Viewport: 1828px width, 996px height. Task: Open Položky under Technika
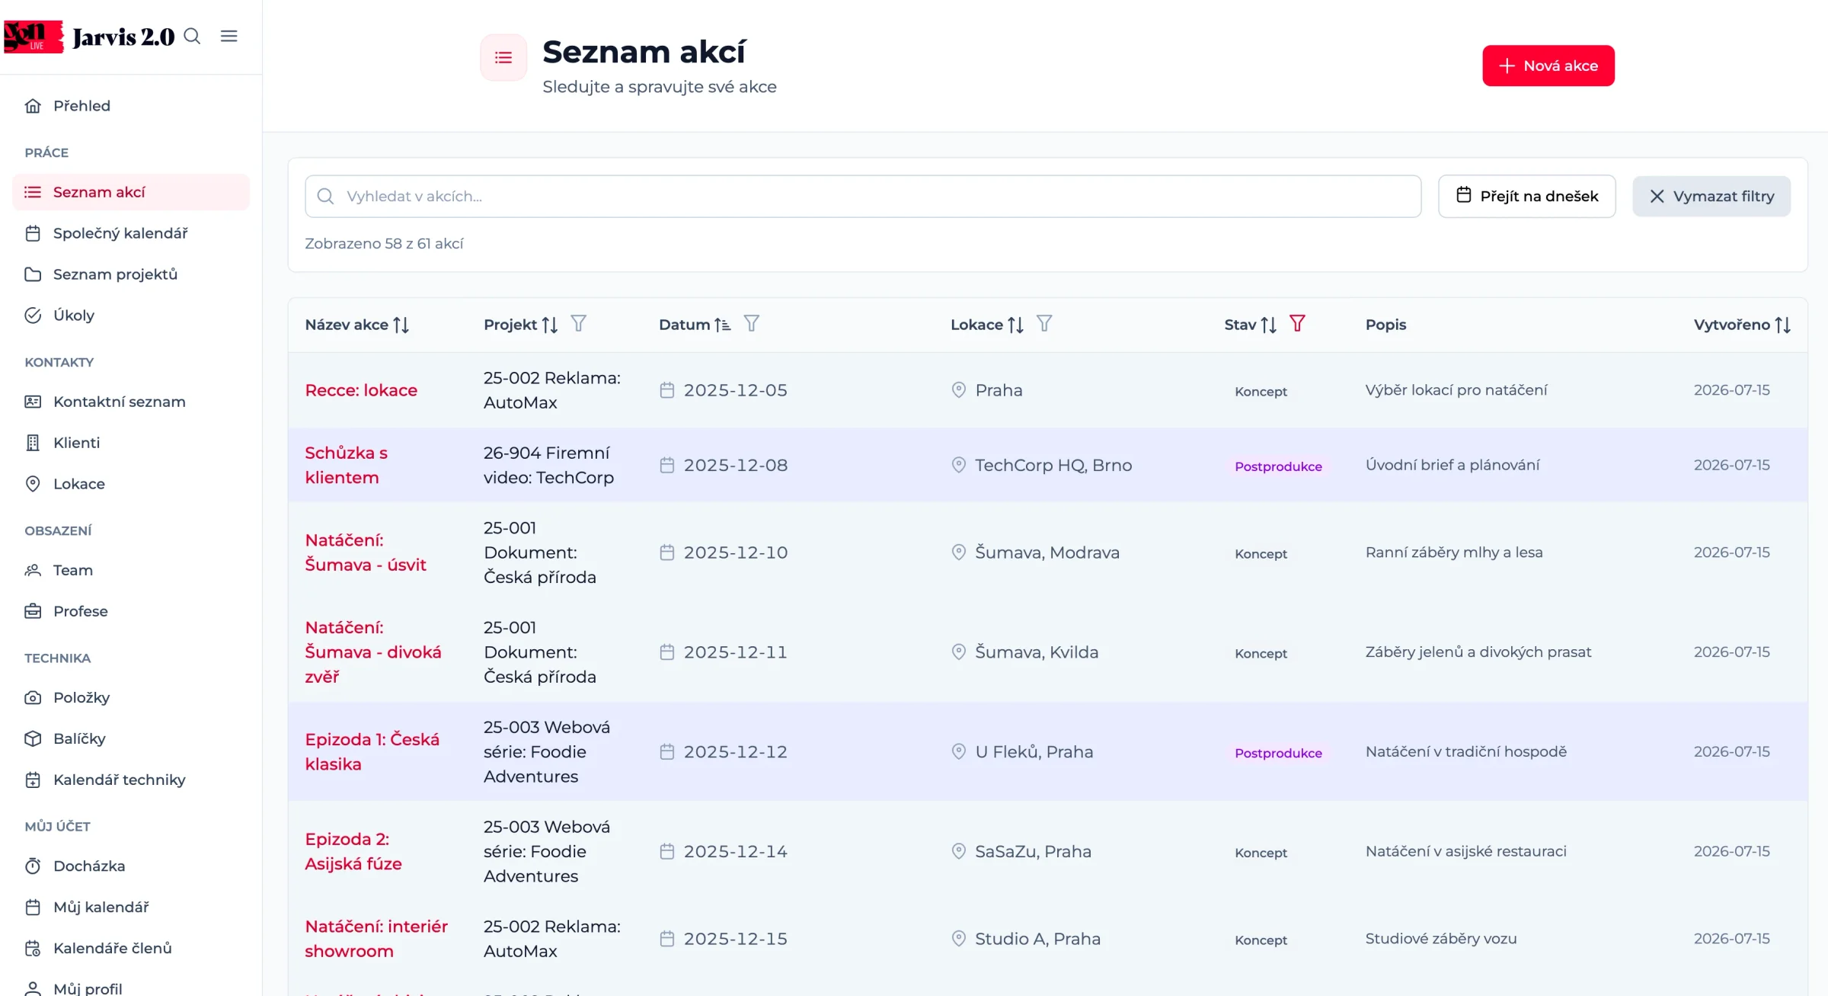(x=131, y=697)
